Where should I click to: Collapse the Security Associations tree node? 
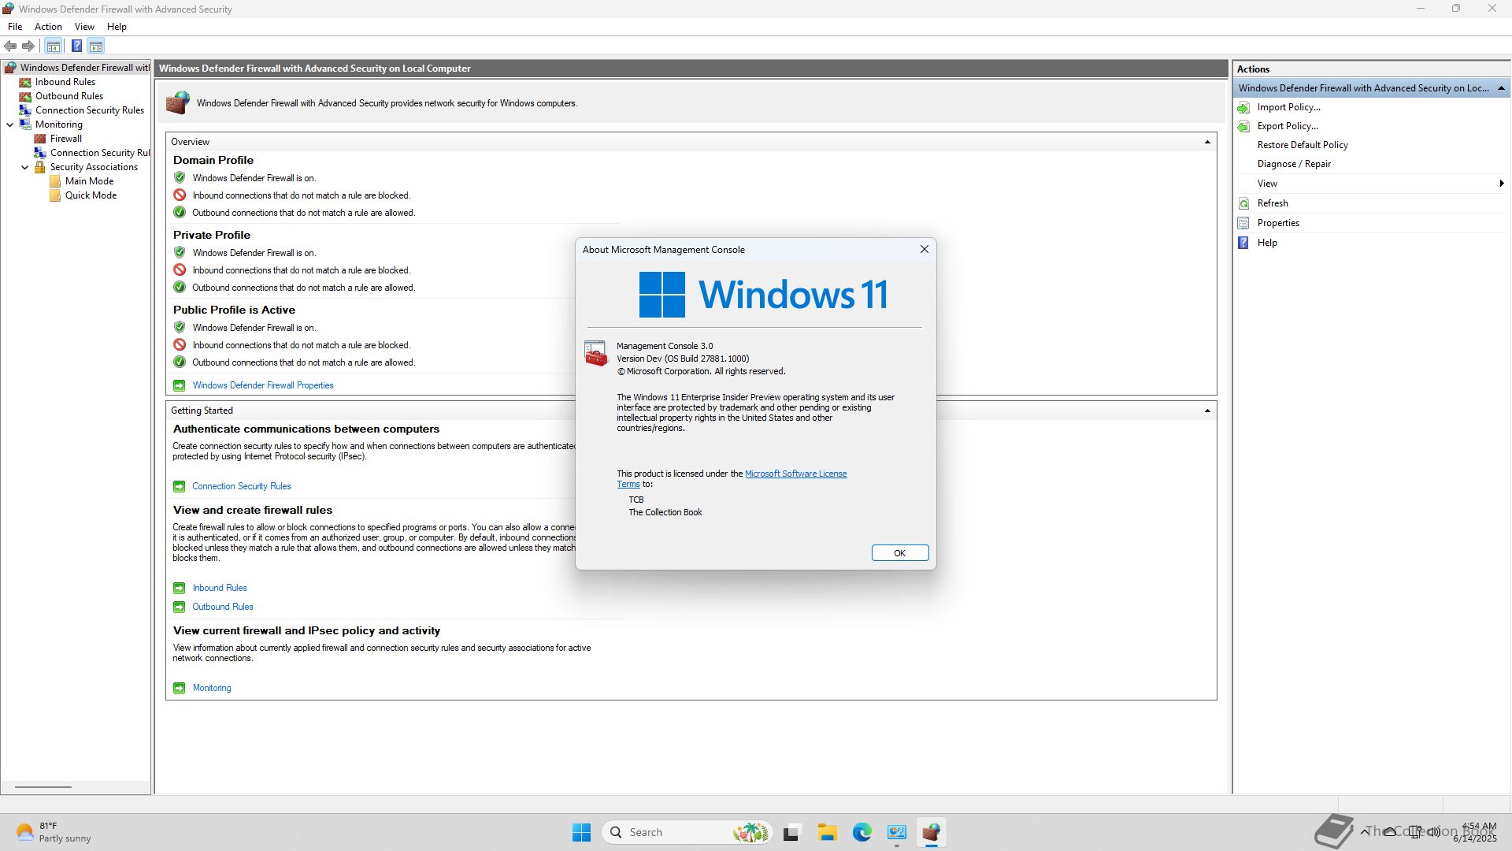pyautogui.click(x=25, y=167)
